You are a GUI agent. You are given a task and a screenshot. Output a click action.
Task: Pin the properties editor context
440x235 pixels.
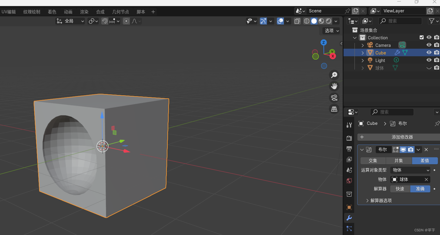pos(437,123)
